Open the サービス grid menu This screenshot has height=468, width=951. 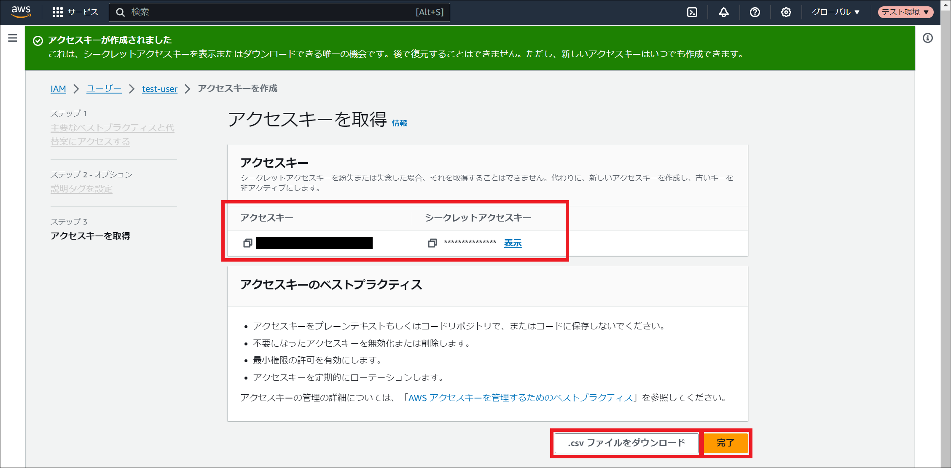click(x=75, y=12)
